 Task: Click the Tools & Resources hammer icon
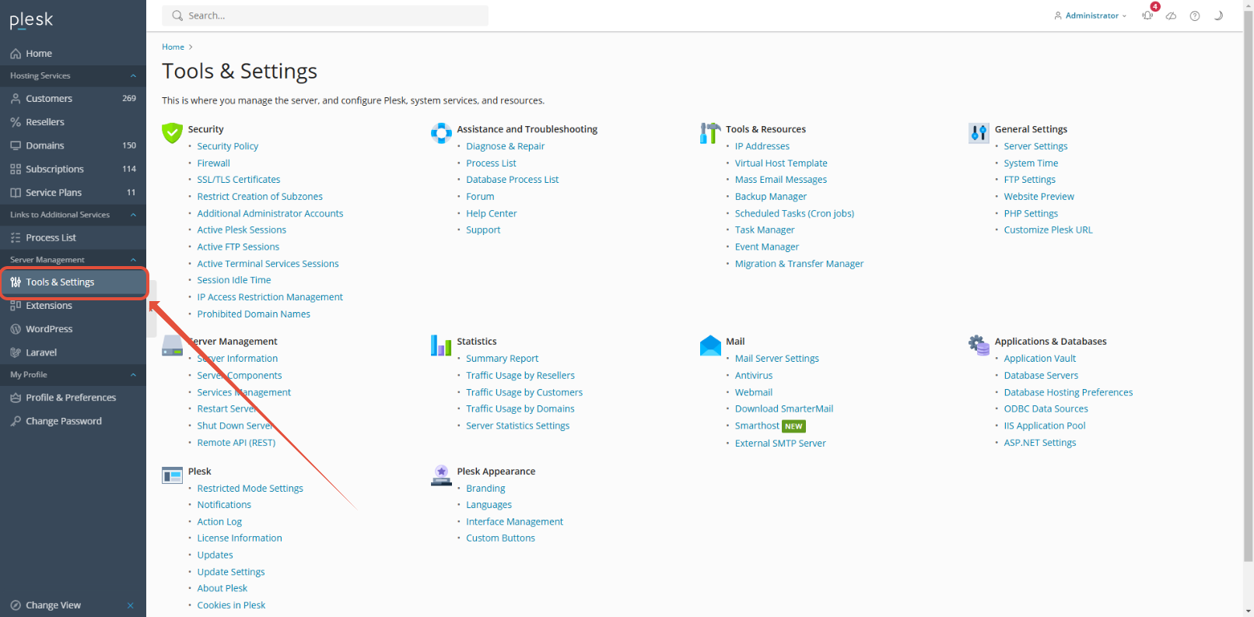710,133
